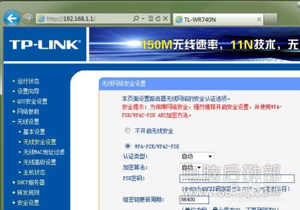
Task: Close the TL-WR740N tab
Action: [259, 19]
